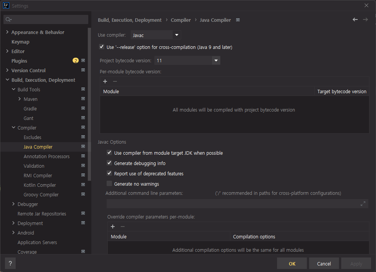The width and height of the screenshot is (376, 272).
Task: Click the project-level icon beside Gradle
Action: coord(83,108)
